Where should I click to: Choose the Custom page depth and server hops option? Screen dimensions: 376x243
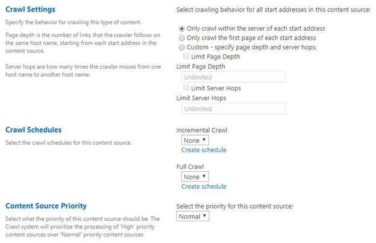pyautogui.click(x=183, y=47)
